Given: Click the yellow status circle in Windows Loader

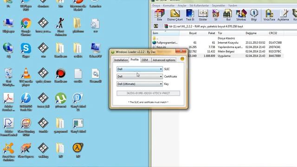Looking at the screenshot, I should (182, 59).
